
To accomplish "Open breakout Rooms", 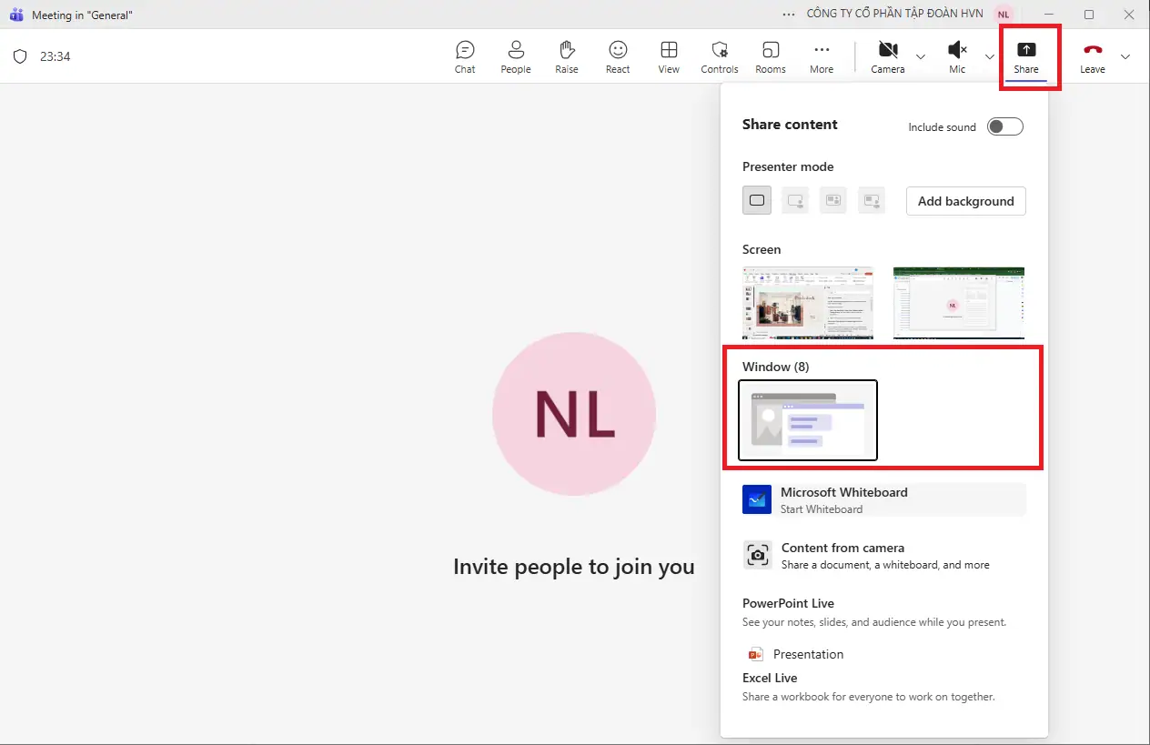I will click(x=771, y=56).
